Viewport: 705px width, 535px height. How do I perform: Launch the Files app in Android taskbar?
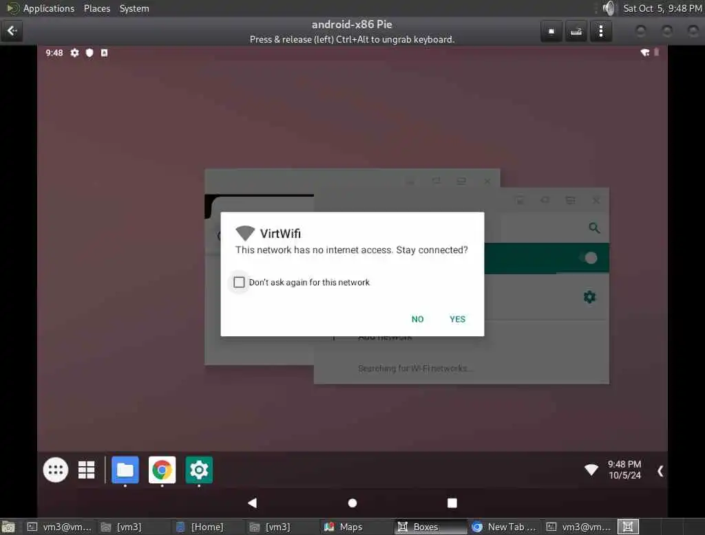pos(125,470)
